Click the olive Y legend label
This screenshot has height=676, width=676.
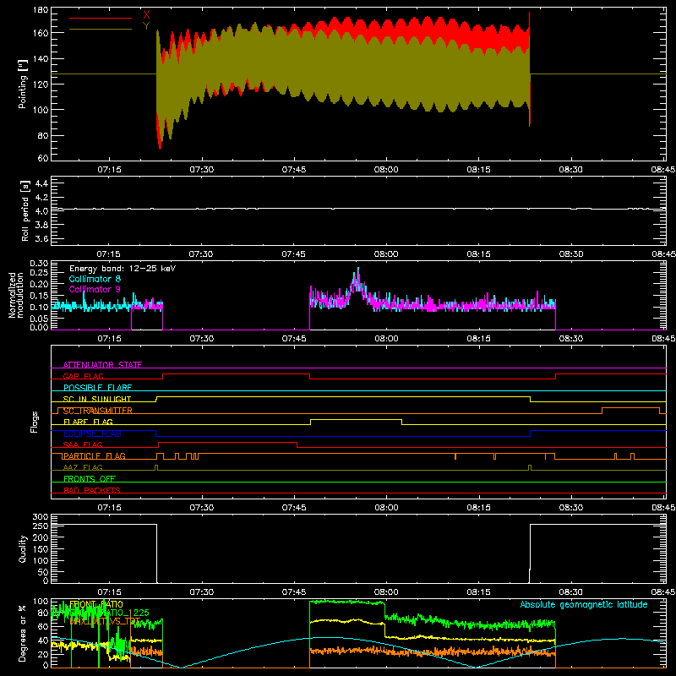(146, 26)
